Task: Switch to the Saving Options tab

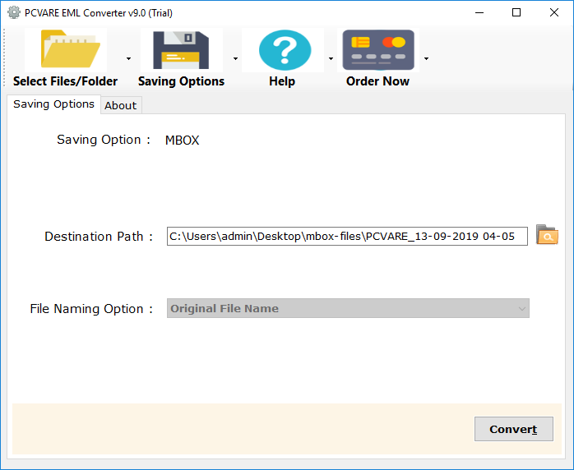Action: (x=53, y=104)
